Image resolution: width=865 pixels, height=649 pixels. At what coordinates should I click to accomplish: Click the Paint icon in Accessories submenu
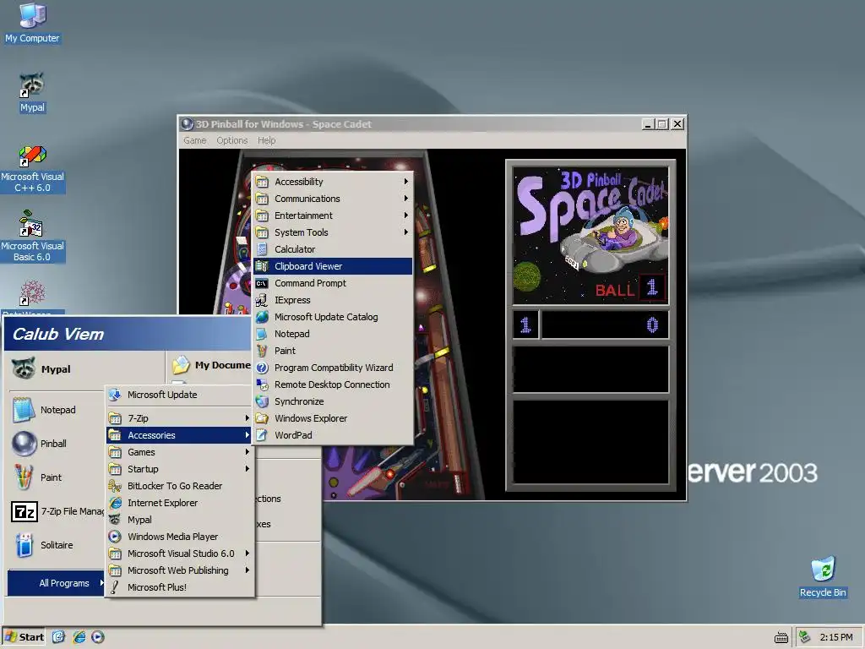[x=262, y=351]
